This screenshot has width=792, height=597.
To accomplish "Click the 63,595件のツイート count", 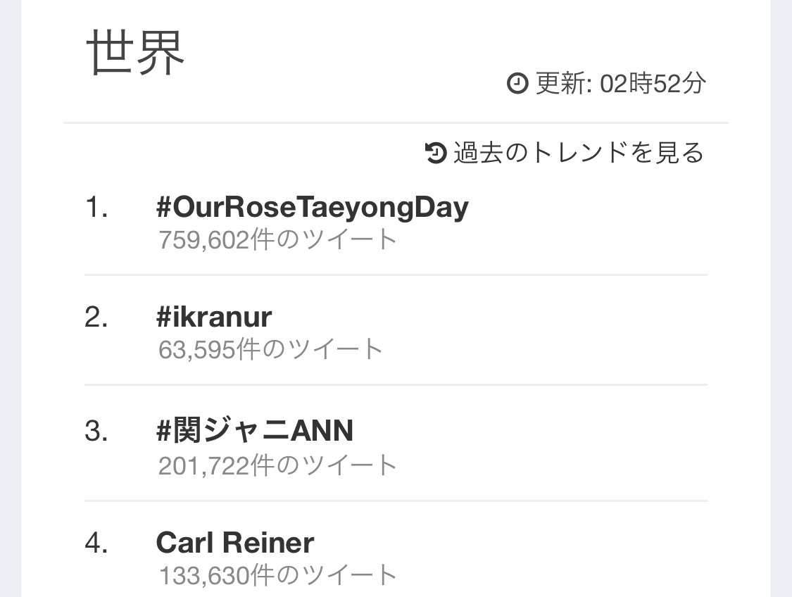I will tap(271, 349).
